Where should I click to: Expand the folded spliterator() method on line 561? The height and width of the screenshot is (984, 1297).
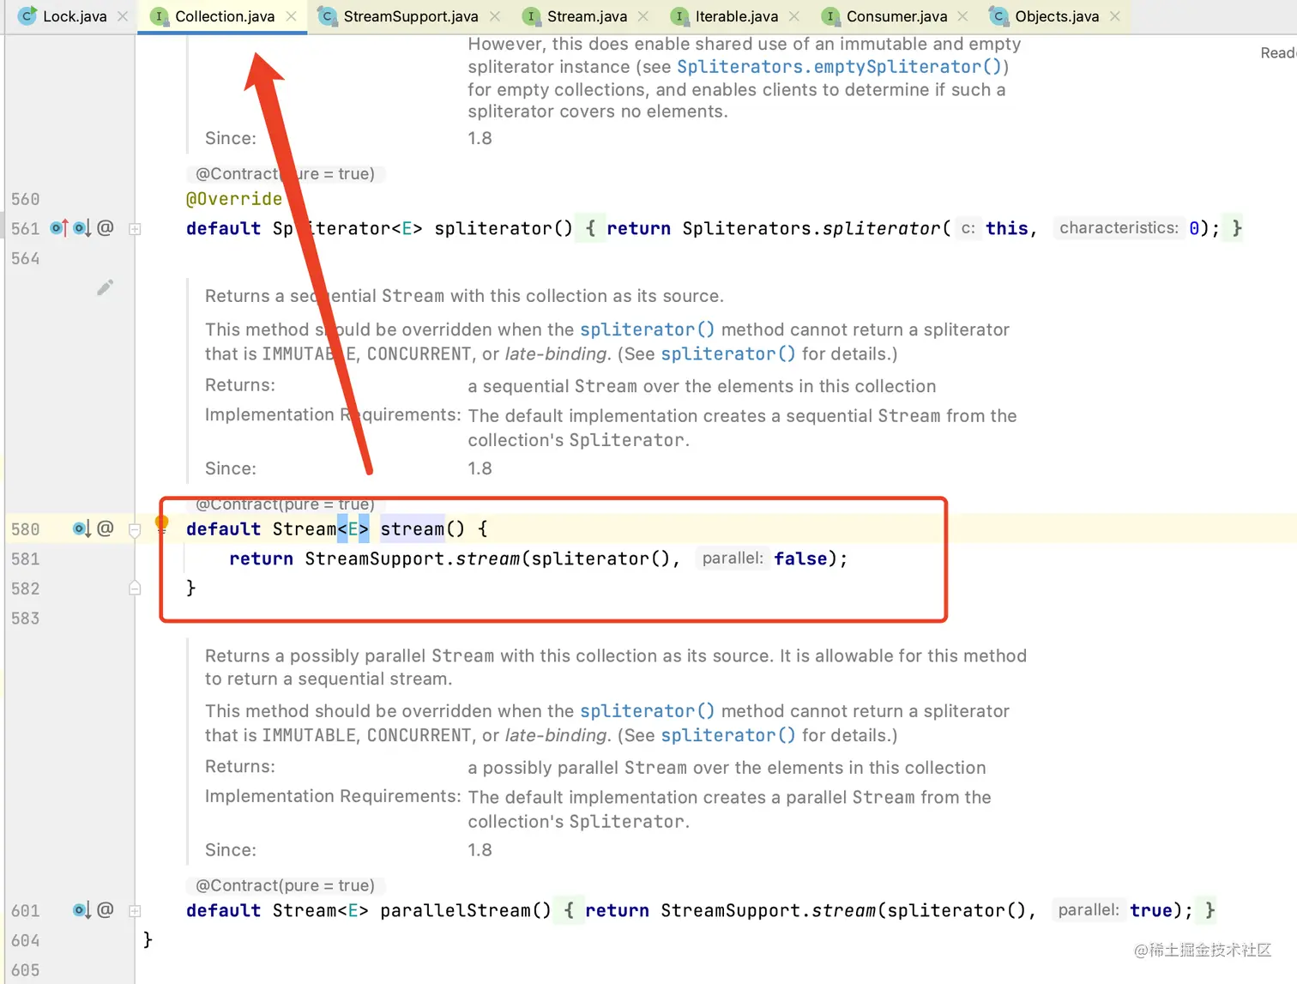pyautogui.click(x=135, y=229)
